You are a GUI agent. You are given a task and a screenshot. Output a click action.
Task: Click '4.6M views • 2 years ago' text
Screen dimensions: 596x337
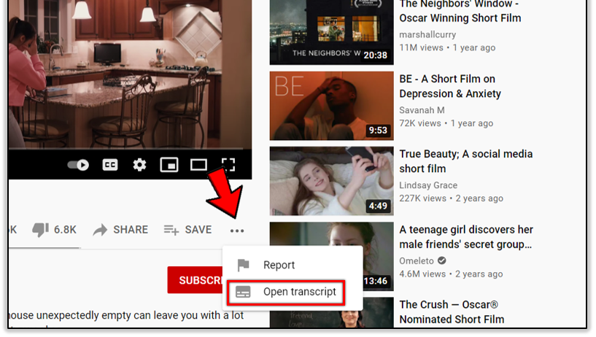tap(451, 274)
